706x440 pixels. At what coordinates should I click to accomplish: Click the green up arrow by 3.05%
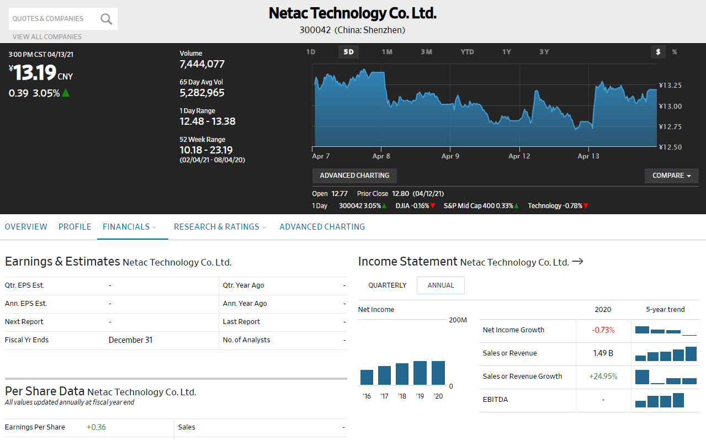[66, 93]
